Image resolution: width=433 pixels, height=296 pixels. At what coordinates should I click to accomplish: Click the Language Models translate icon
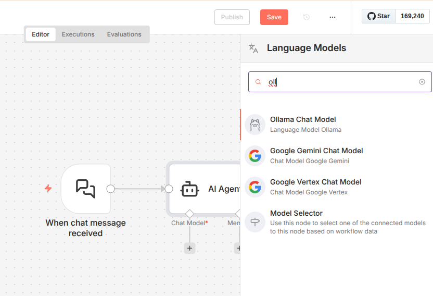[x=253, y=48]
